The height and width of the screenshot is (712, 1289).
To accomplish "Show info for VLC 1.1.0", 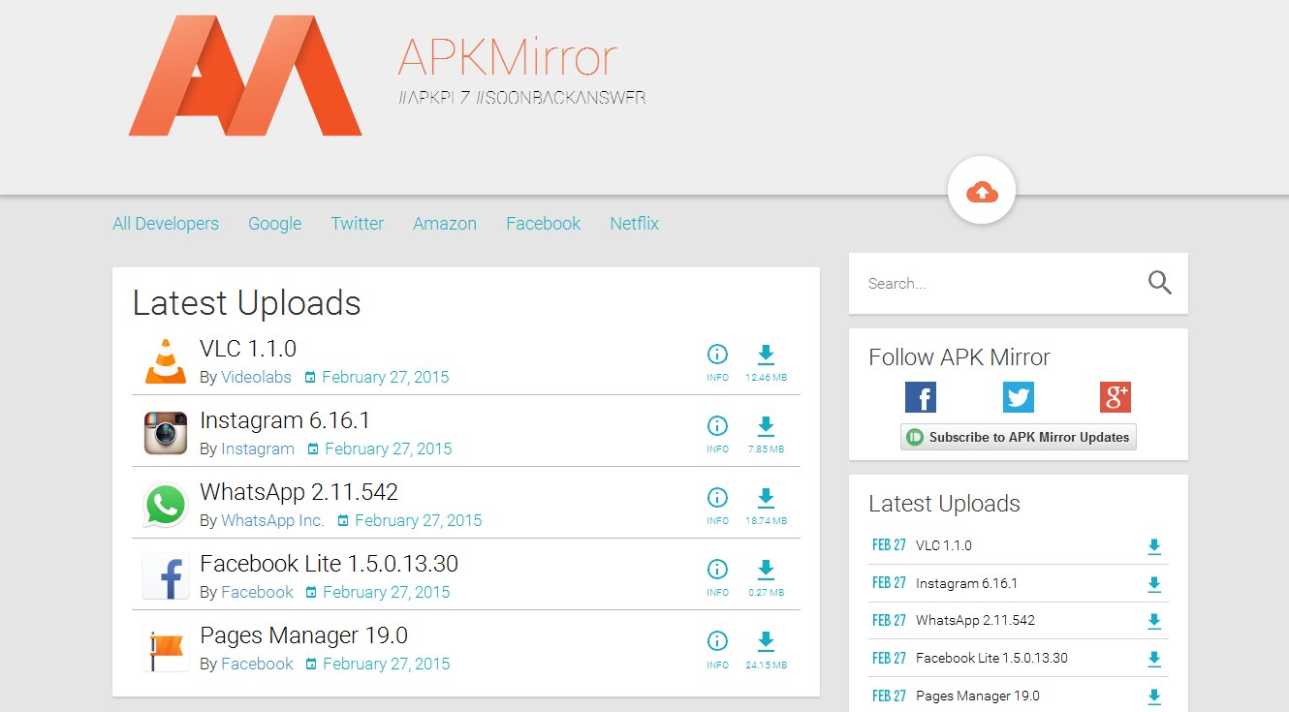I will pos(717,361).
